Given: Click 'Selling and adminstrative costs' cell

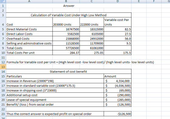Looking at the screenshot, I should coord(29,43).
